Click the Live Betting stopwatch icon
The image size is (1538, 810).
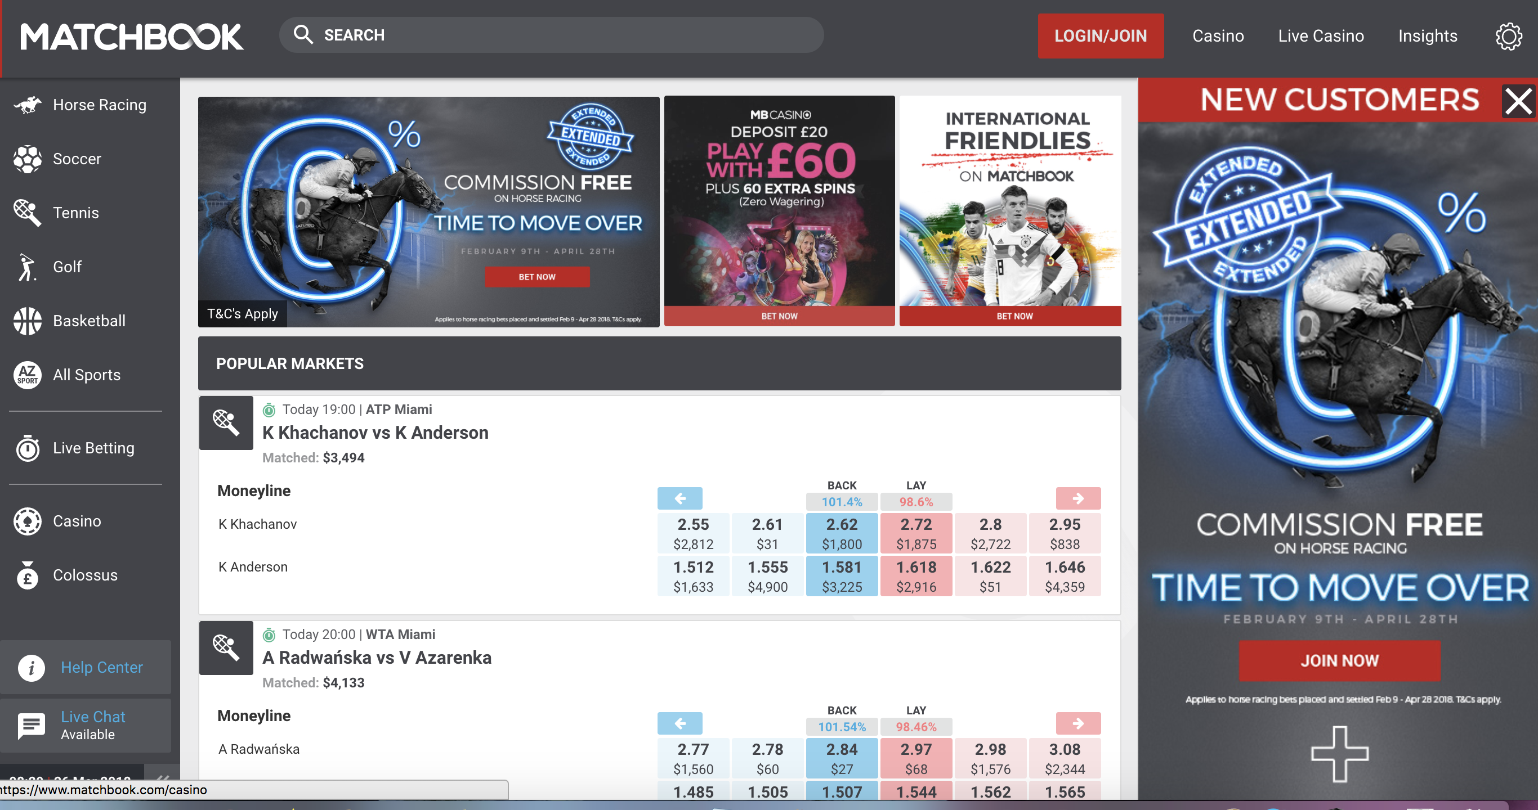click(x=28, y=448)
